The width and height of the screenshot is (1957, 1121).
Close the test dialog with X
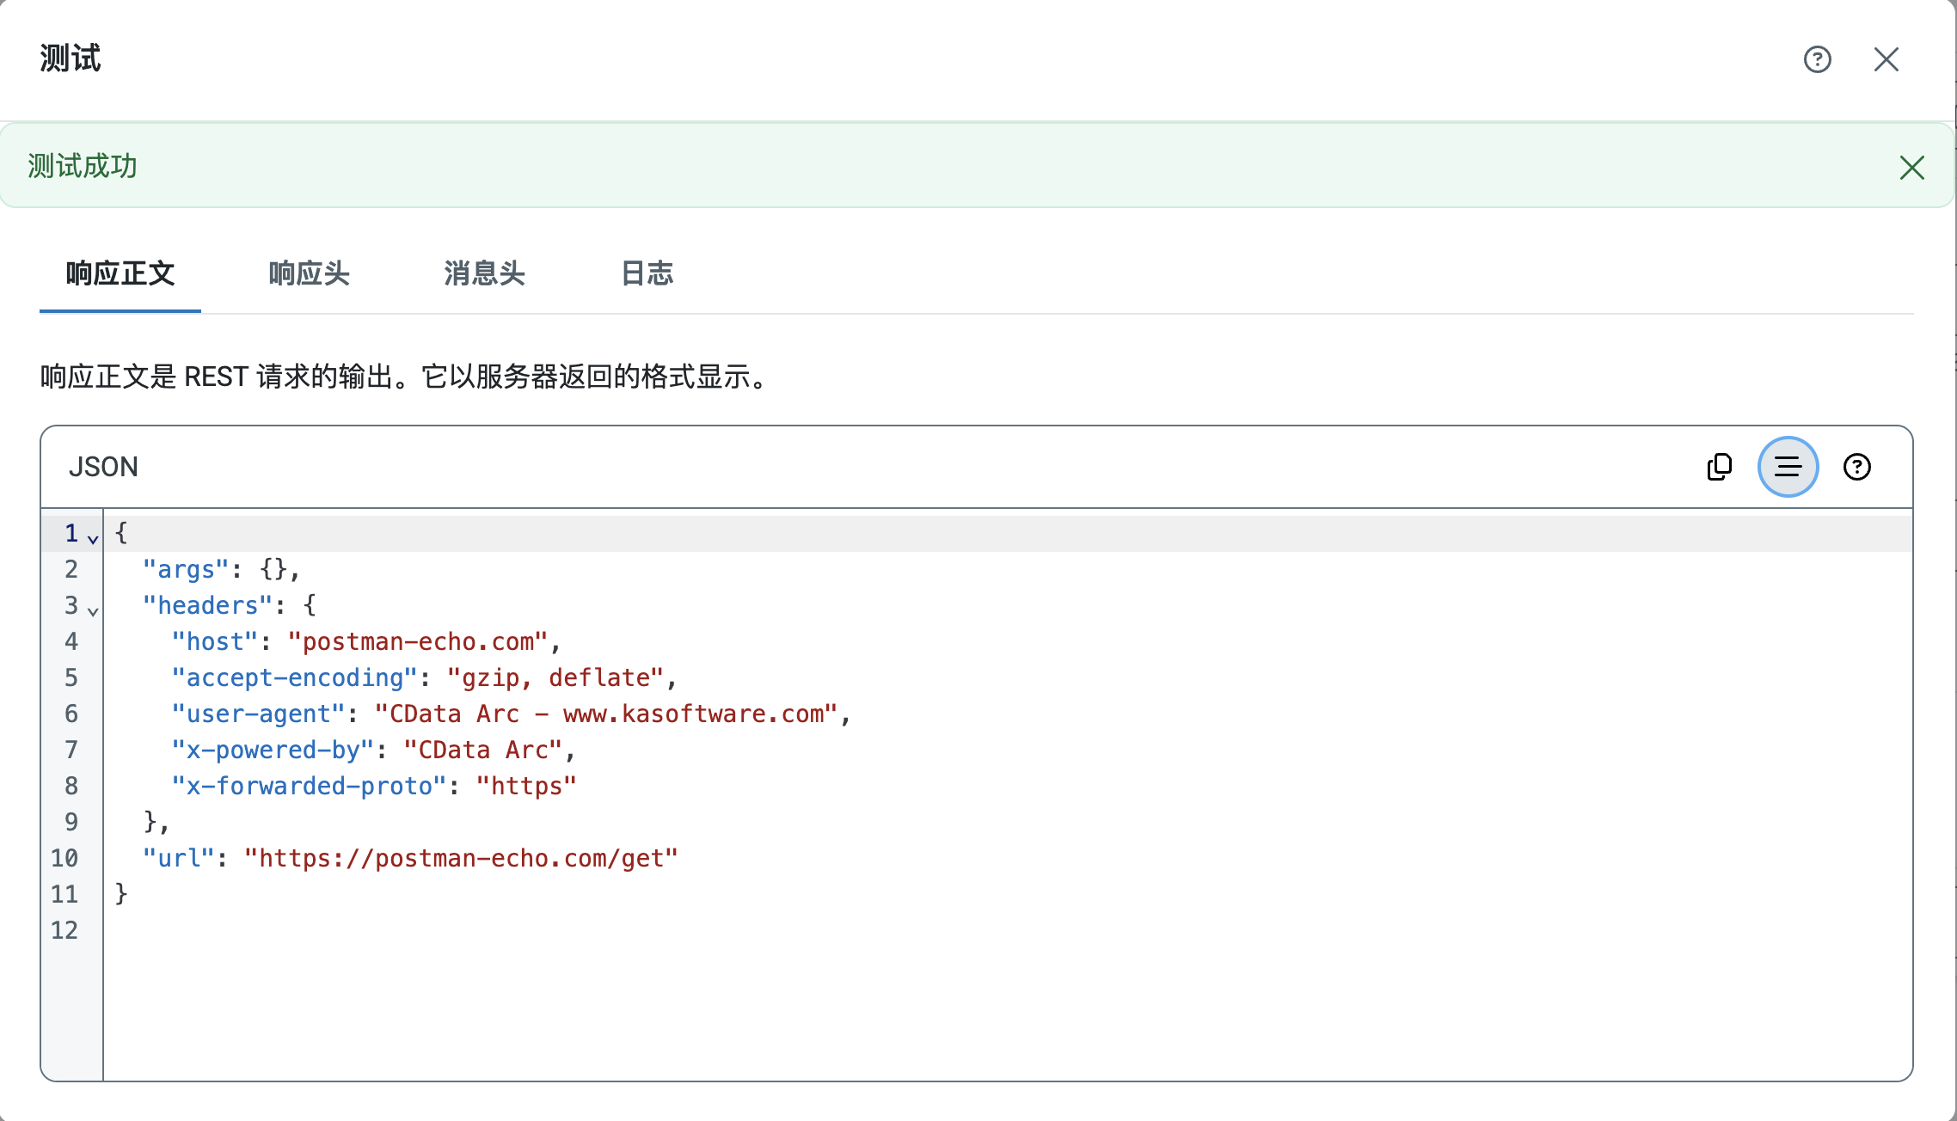click(x=1886, y=59)
